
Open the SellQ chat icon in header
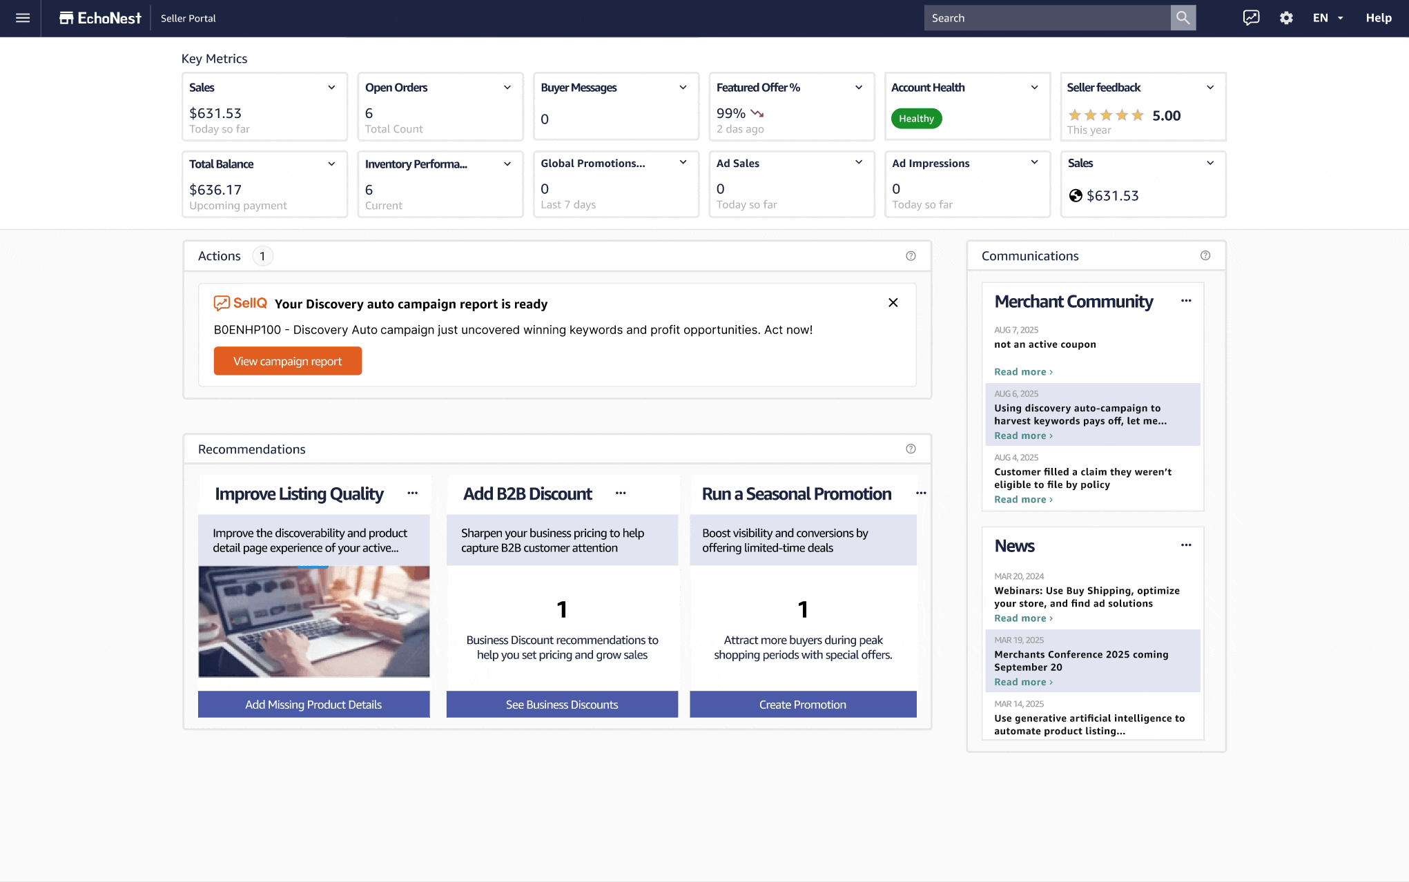click(1251, 18)
